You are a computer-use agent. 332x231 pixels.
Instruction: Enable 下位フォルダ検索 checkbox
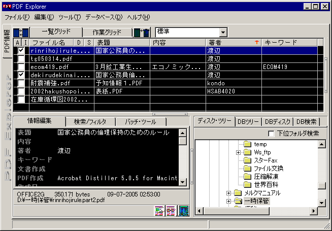(272, 134)
